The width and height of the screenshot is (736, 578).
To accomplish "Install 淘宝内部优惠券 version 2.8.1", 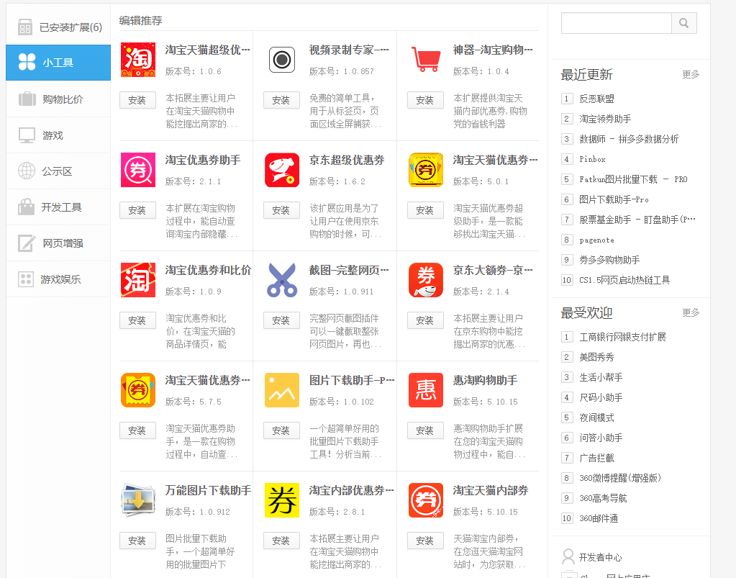I will (x=281, y=541).
